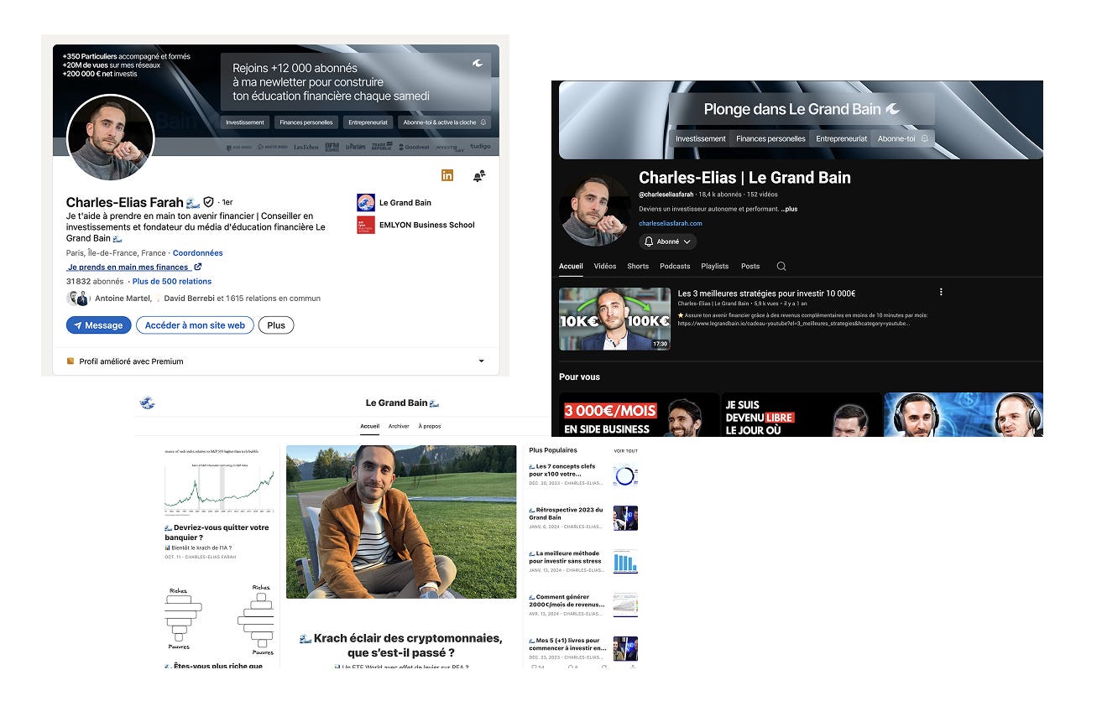This screenshot has width=1102, height=727.
Task: Click the Premium gold square icon
Action: pos(71,361)
